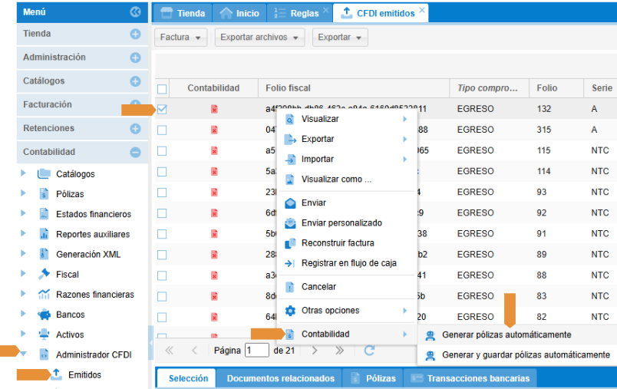Click the page number input field

click(x=257, y=351)
